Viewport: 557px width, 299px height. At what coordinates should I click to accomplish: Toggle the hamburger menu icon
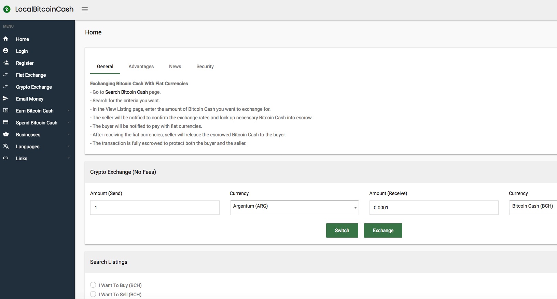(x=85, y=9)
